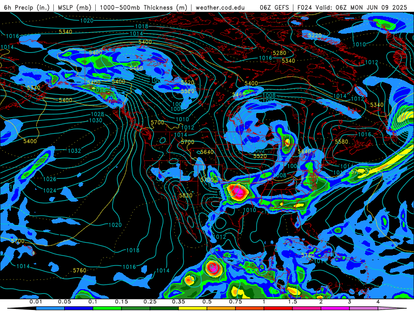Click the magenta heavy precipitation core over the southern Plains
The image size is (414, 311).
coord(239,193)
